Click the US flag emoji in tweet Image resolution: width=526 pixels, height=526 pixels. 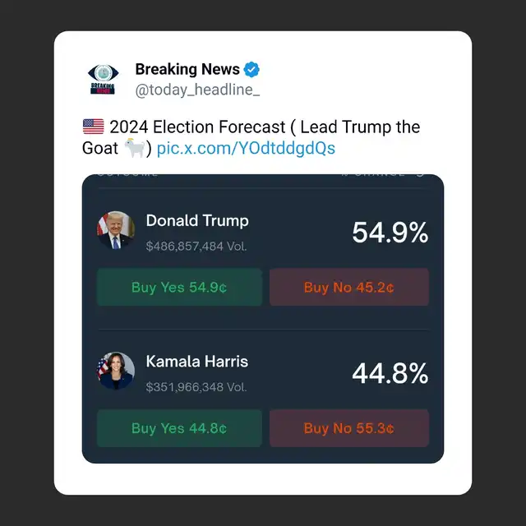93,127
